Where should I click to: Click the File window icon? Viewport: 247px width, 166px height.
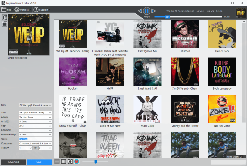pos(4,10)
